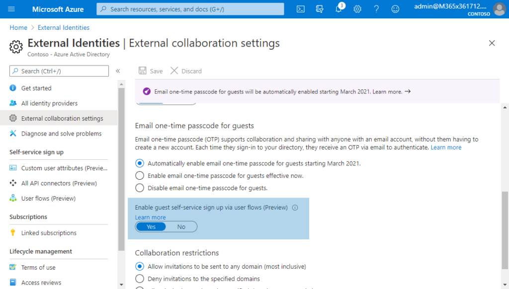Click the All identity providers people icon
Viewport: 509px width, 289px height.
tap(13, 103)
